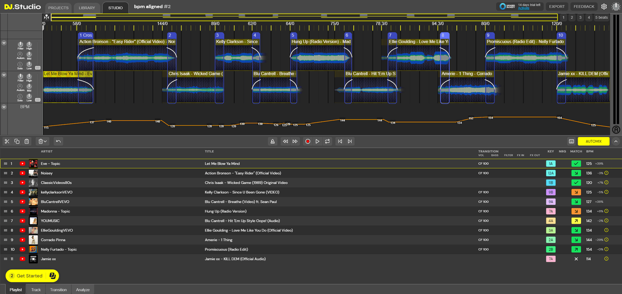Switch to the Transition bottom tab
The width and height of the screenshot is (622, 294).
click(58, 289)
